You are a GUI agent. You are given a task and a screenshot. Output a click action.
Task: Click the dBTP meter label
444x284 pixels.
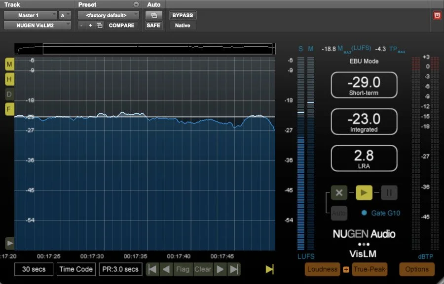tap(426, 256)
